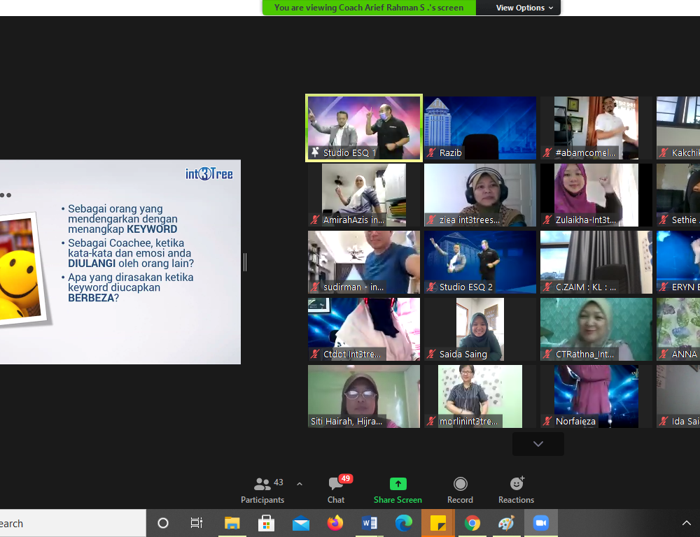700x537 pixels.
Task: Select the Studio ESQ 1 video tile
Action: pos(364,128)
